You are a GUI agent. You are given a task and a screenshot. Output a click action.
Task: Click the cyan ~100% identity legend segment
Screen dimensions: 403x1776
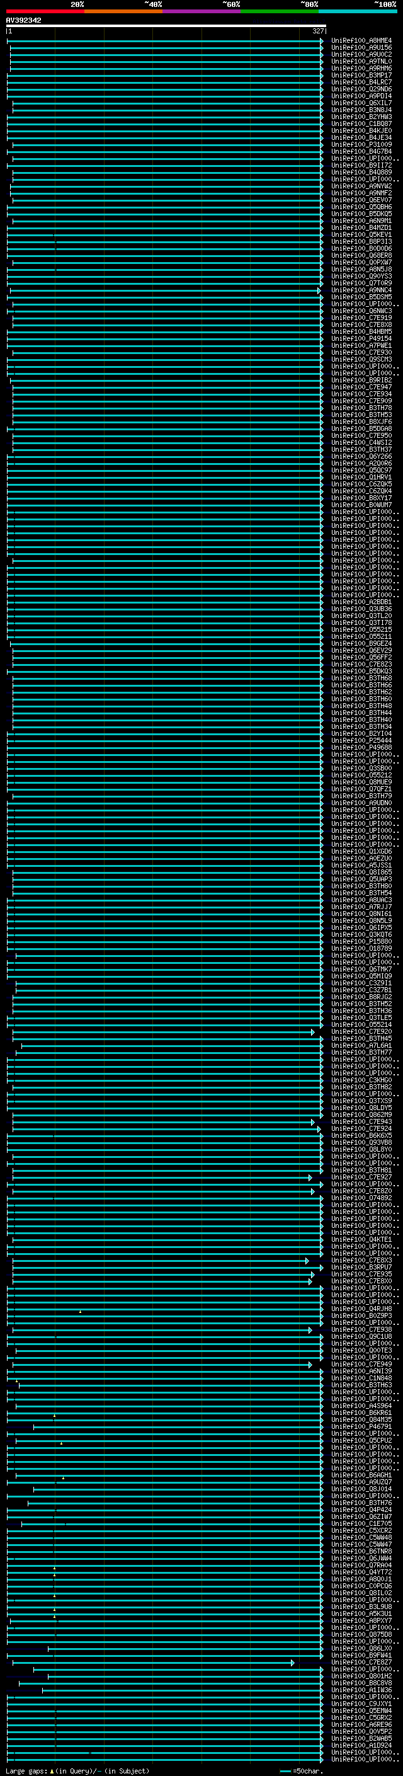[x=358, y=11]
